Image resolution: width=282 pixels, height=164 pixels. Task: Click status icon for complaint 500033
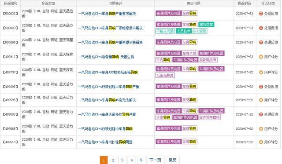click(x=261, y=14)
